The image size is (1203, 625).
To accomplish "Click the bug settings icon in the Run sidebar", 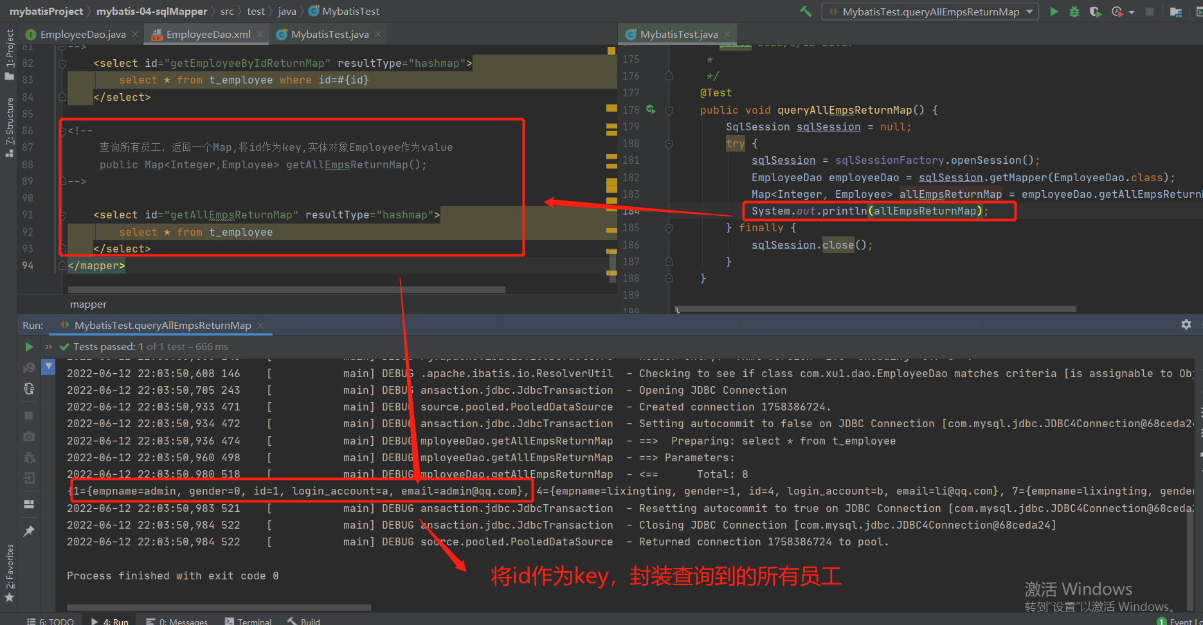I will 29,458.
